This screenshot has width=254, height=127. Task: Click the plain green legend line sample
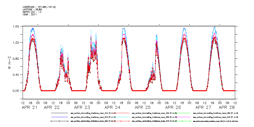182,113
